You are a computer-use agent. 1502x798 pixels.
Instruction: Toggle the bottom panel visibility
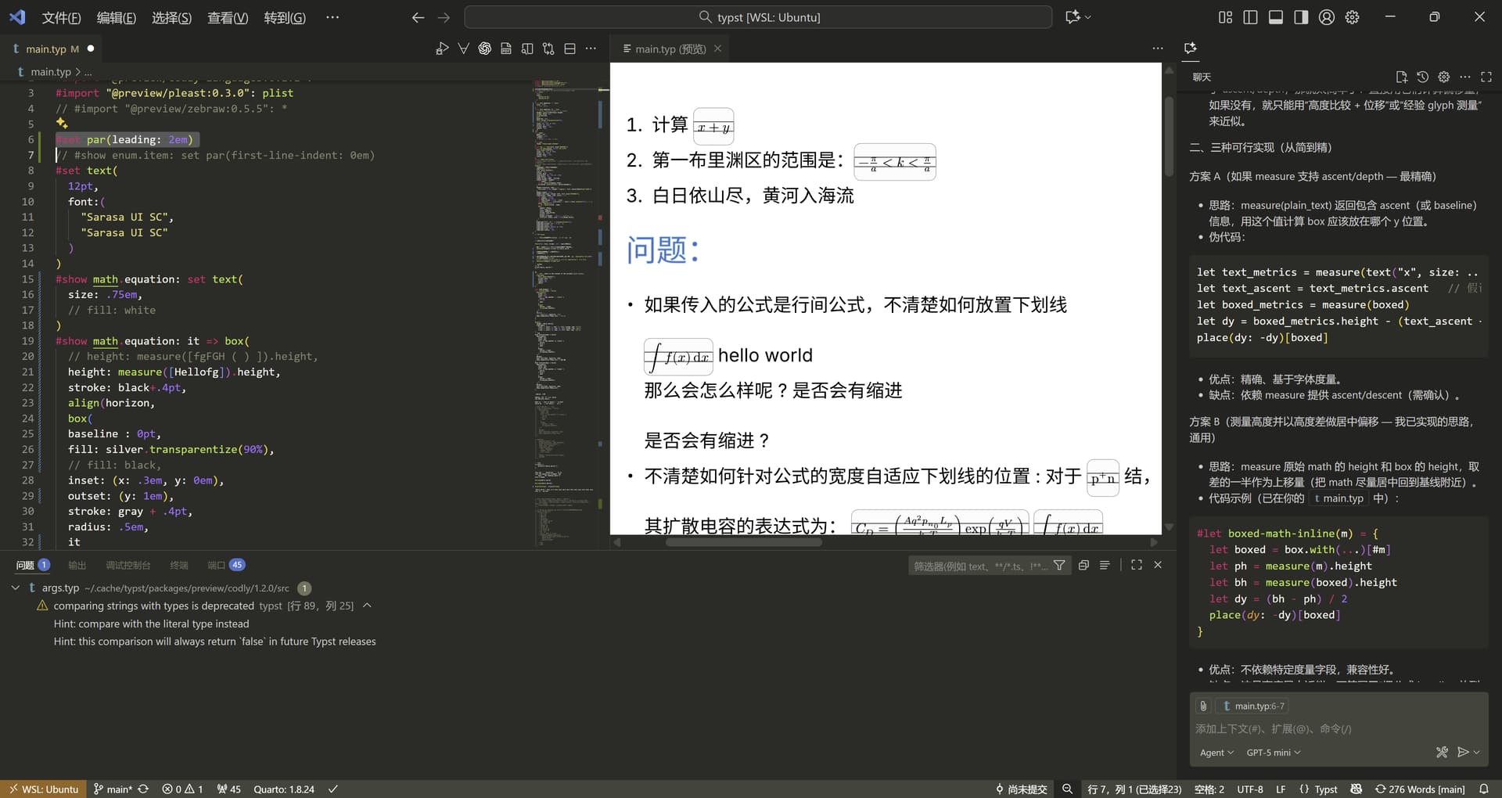tap(1275, 17)
